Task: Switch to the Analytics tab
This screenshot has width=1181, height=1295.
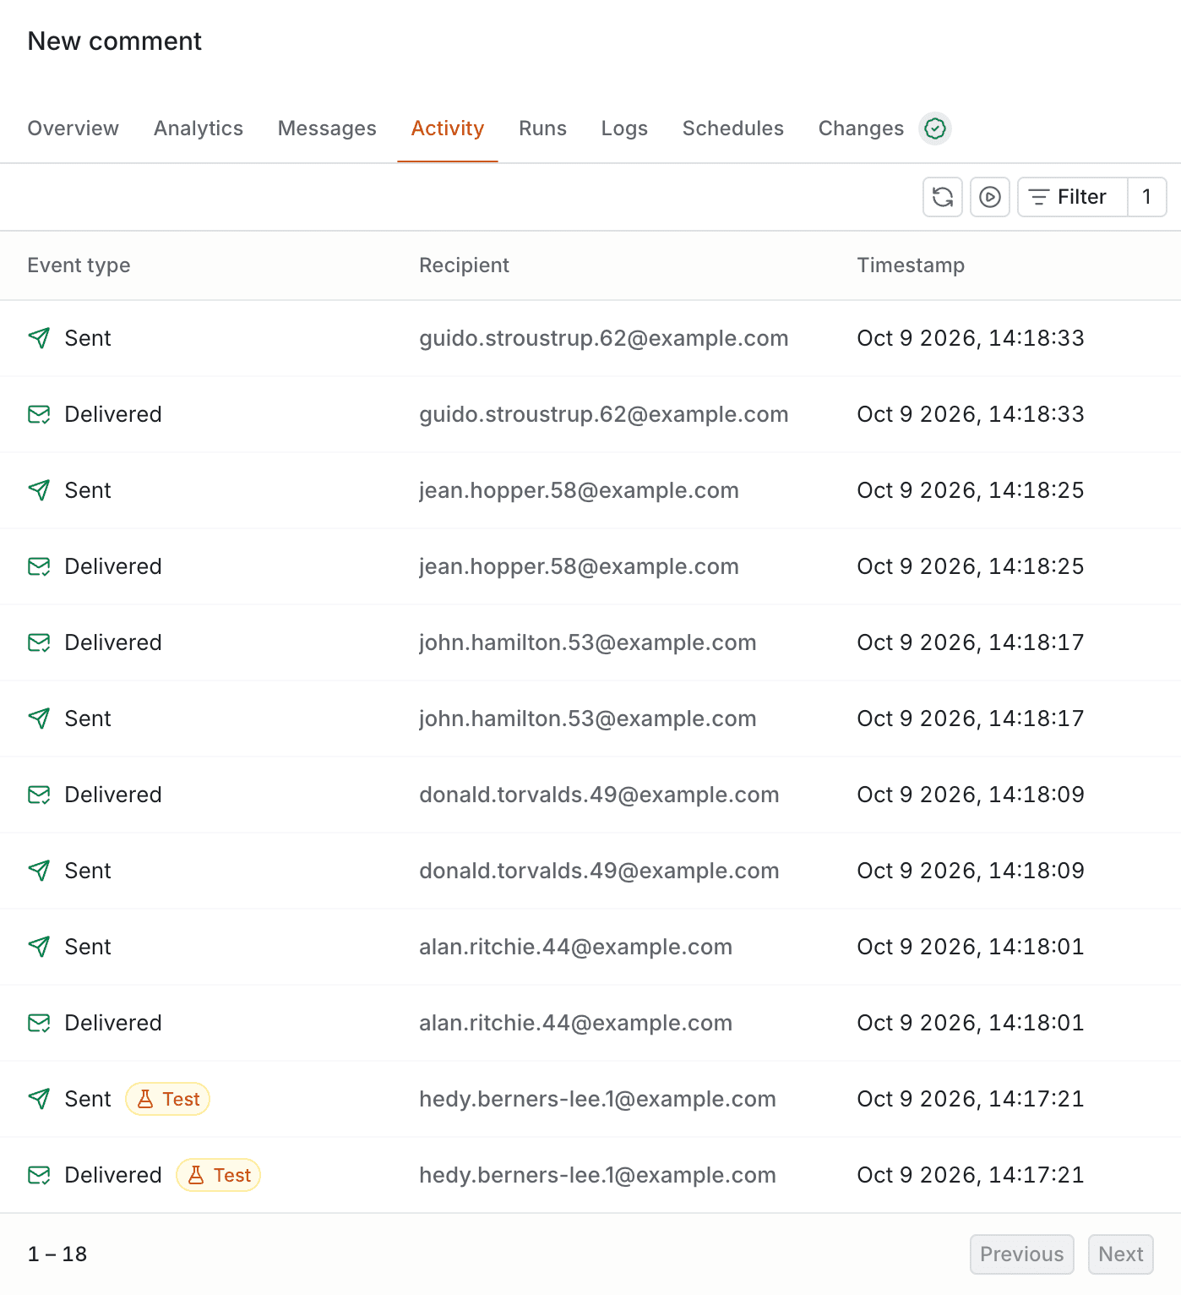Action: pyautogui.click(x=199, y=128)
